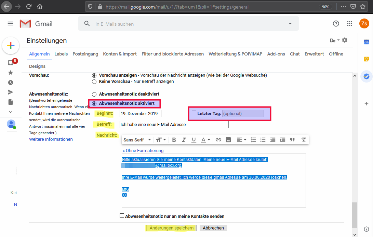
Task: Switch to the Labels settings tab
Action: click(x=61, y=54)
